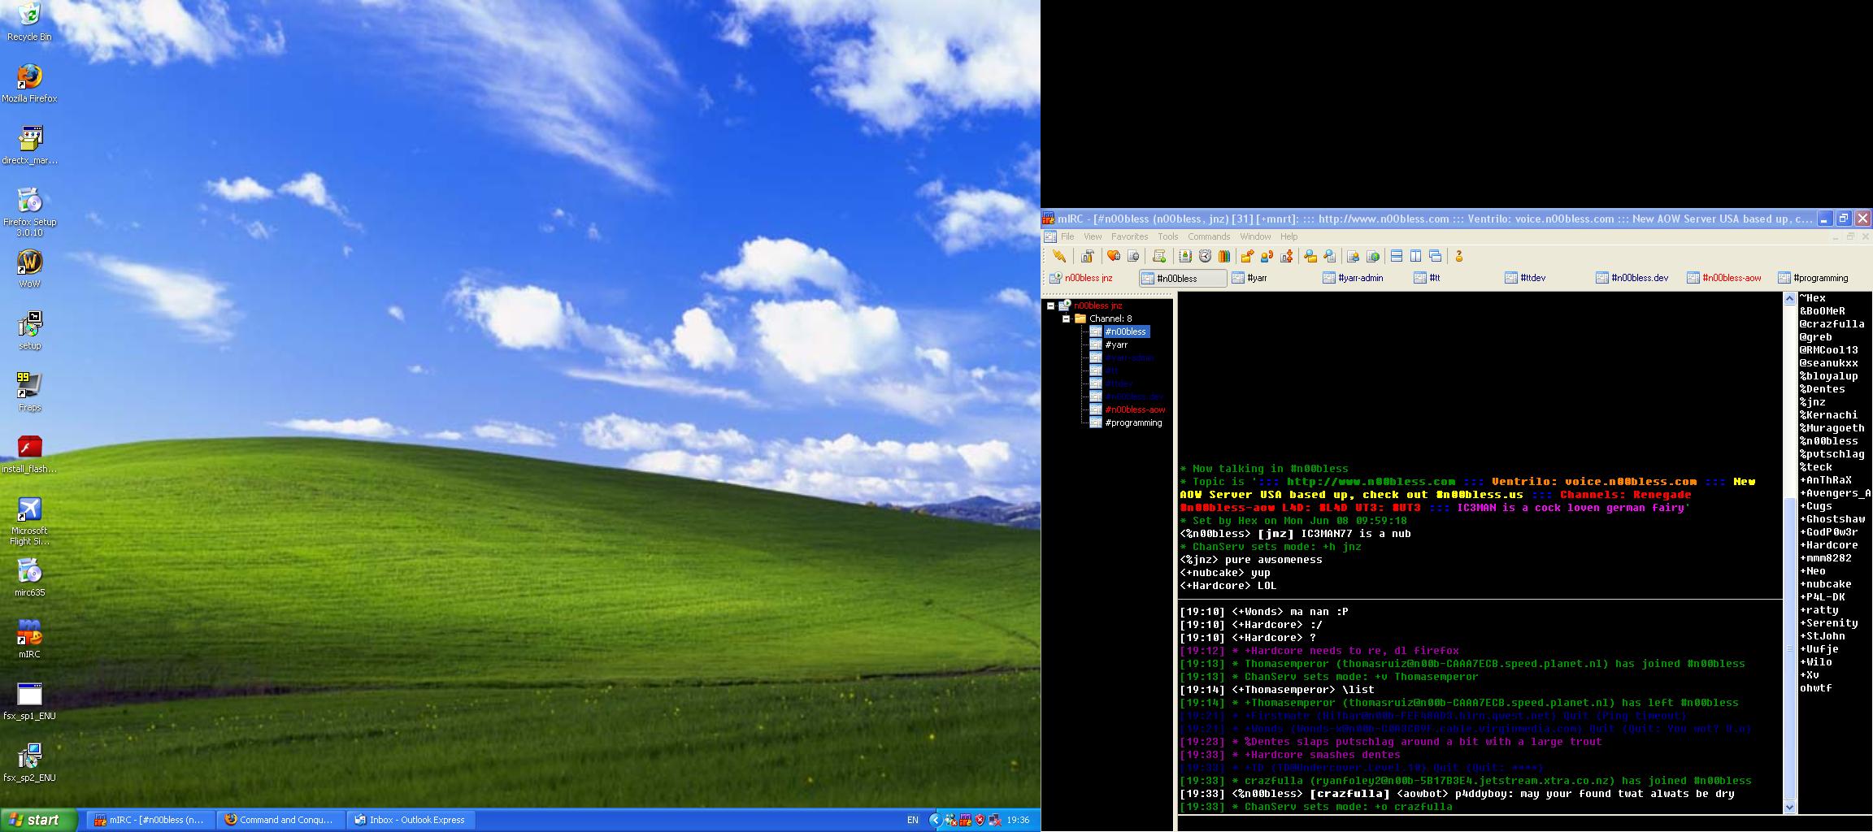Collapse the n00bless jnz server tree

[x=1050, y=306]
